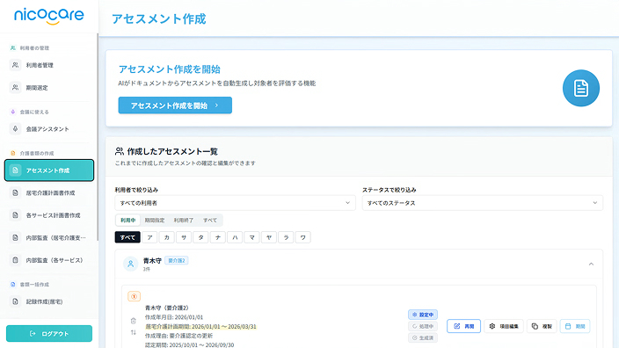This screenshot has width=619, height=348.
Task: Click the 期間 button
Action: point(575,326)
